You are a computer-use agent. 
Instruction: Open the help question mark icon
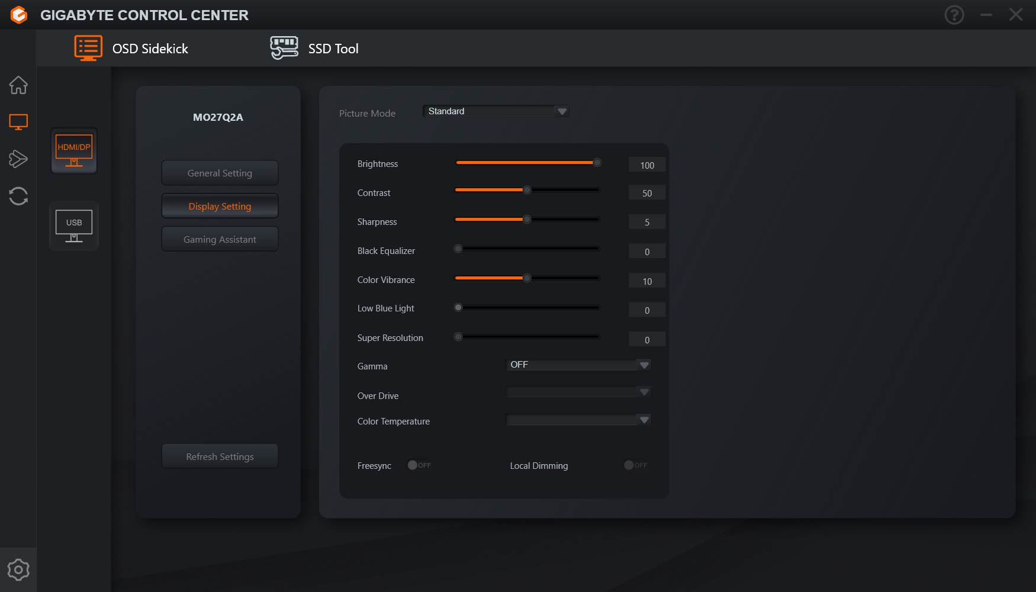pos(954,15)
